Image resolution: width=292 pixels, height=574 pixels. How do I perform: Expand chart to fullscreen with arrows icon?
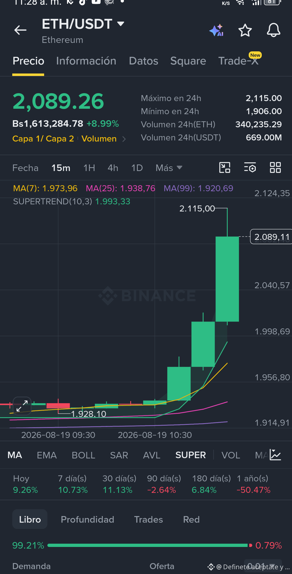(x=22, y=406)
